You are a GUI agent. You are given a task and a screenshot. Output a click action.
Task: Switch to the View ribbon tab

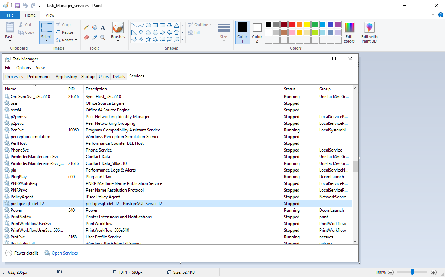[x=50, y=15]
